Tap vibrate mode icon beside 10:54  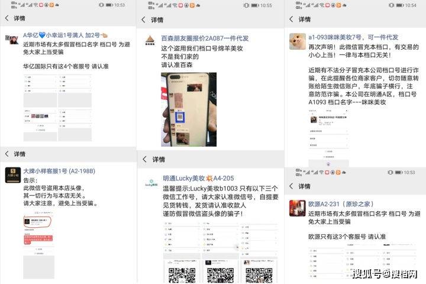click(391, 5)
